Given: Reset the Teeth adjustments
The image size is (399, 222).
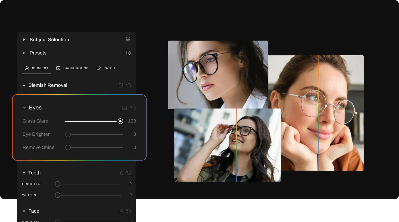Looking at the screenshot, I should (x=129, y=173).
